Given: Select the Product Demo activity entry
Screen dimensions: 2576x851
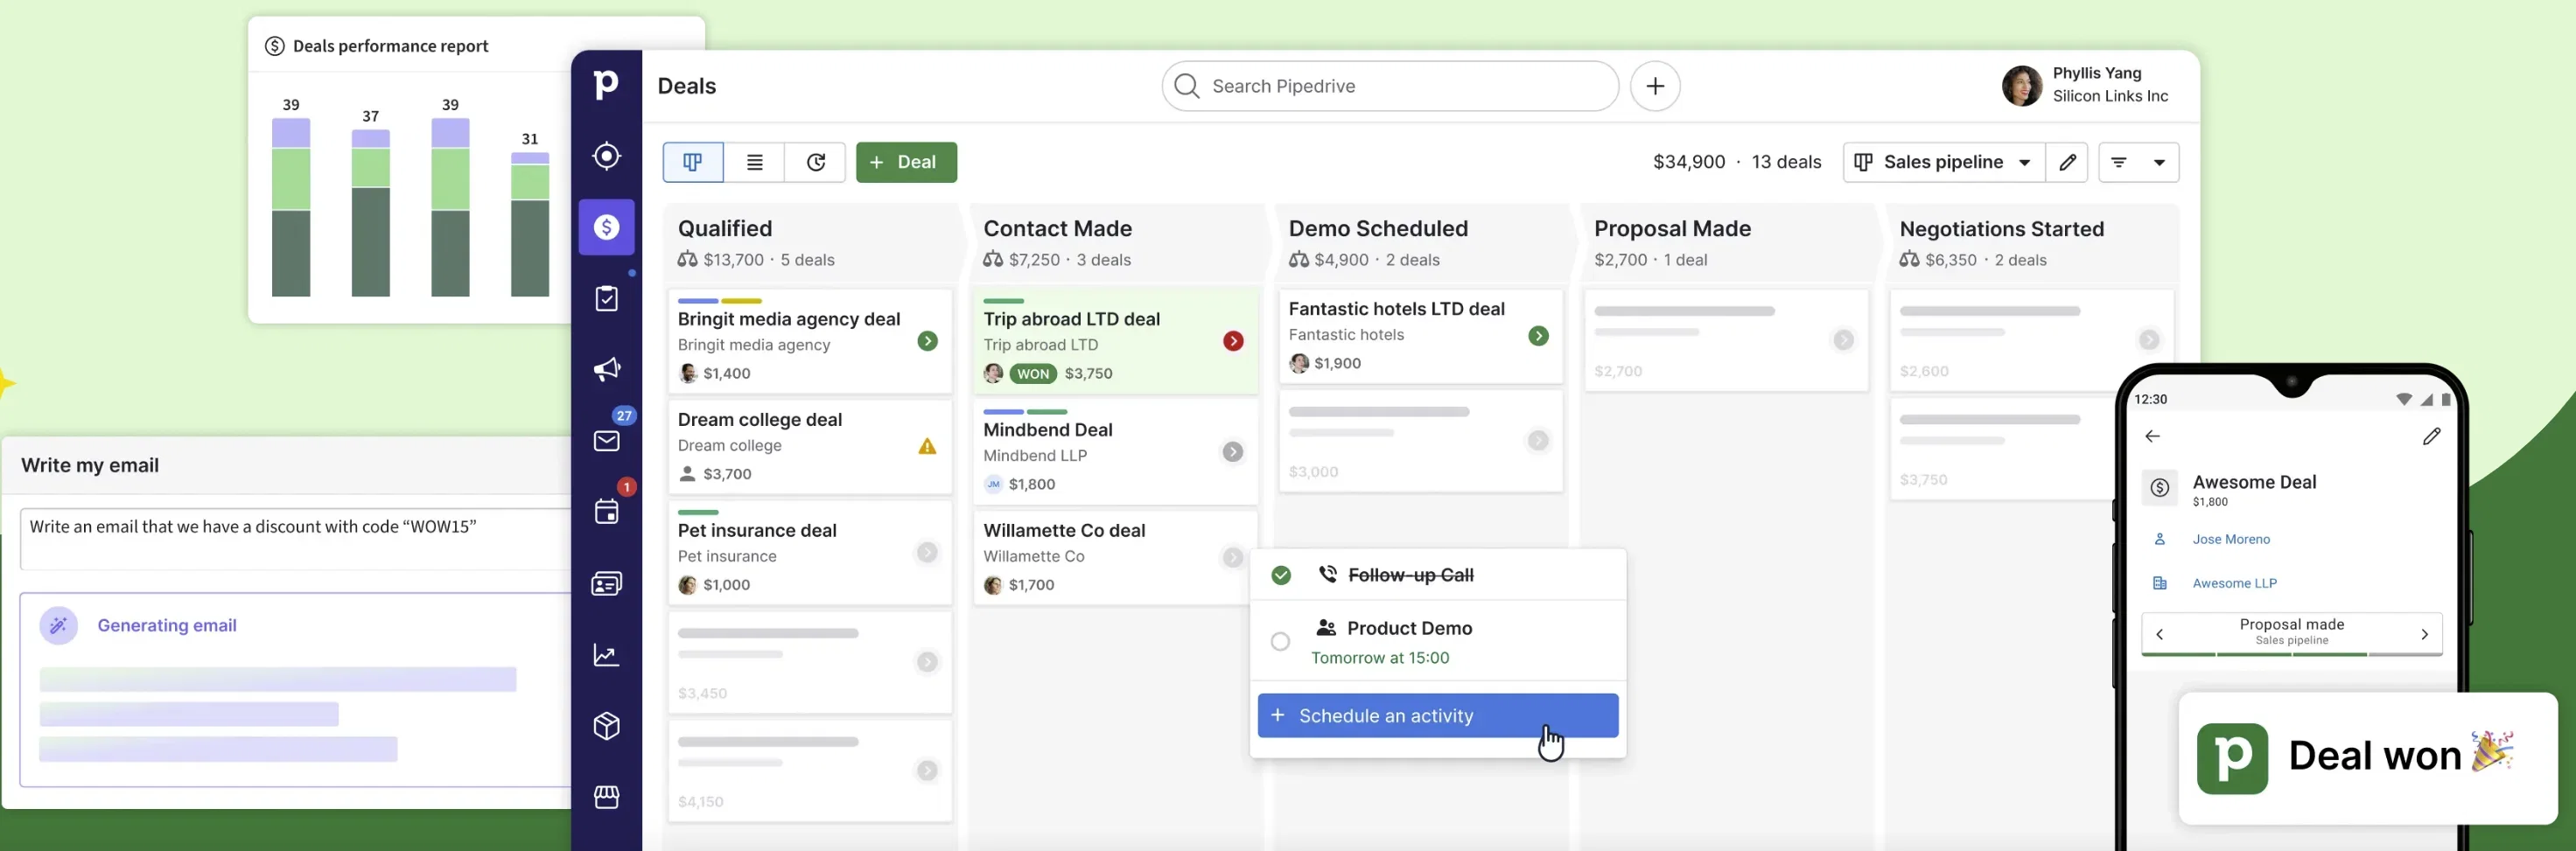Looking at the screenshot, I should (x=1438, y=641).
